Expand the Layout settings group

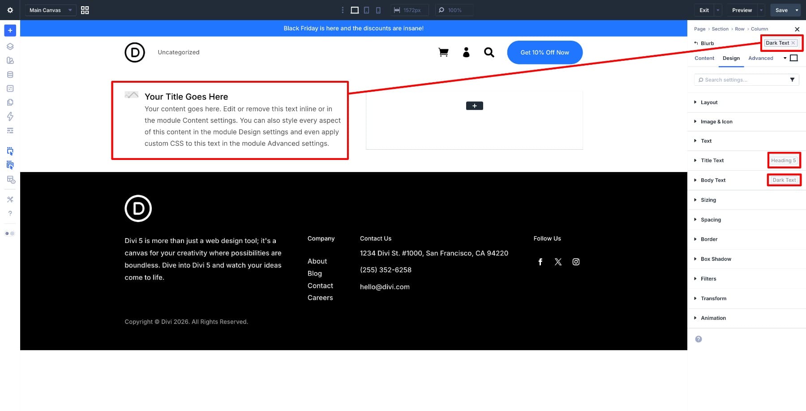[x=746, y=102]
